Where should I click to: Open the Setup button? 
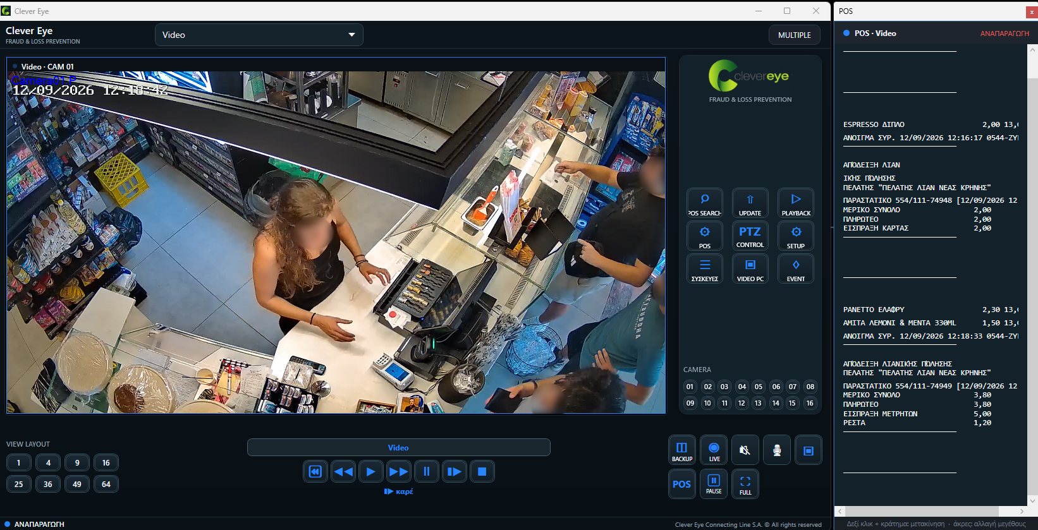[796, 236]
